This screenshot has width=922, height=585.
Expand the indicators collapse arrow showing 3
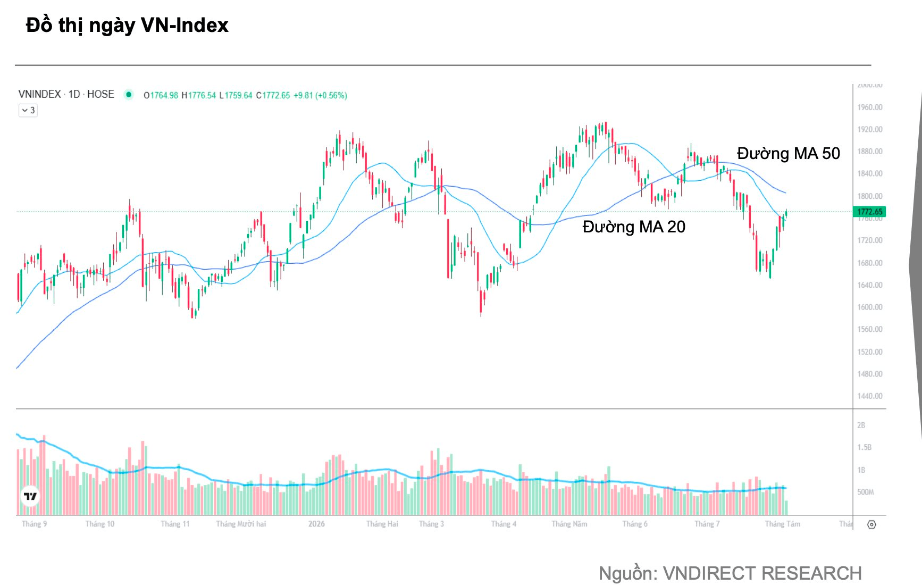[28, 110]
